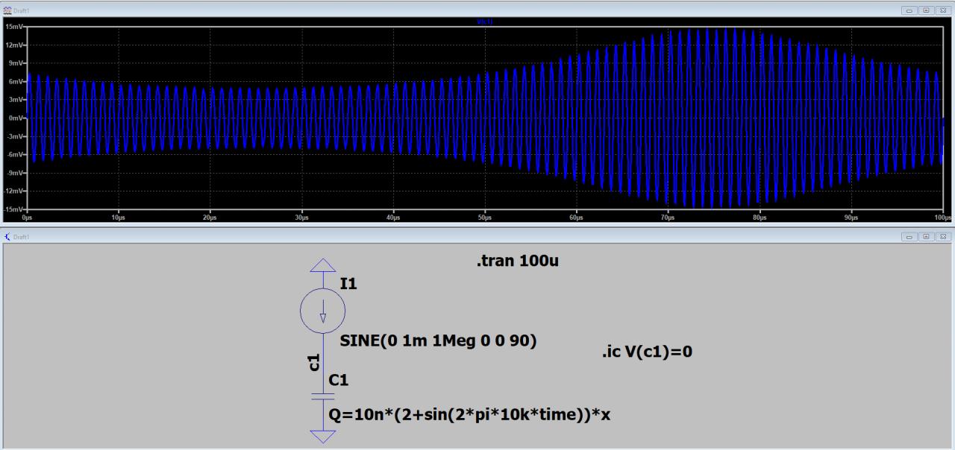This screenshot has width=955, height=450.
Task: Click the Q=10n* capacitor charge expression
Action: (469, 414)
